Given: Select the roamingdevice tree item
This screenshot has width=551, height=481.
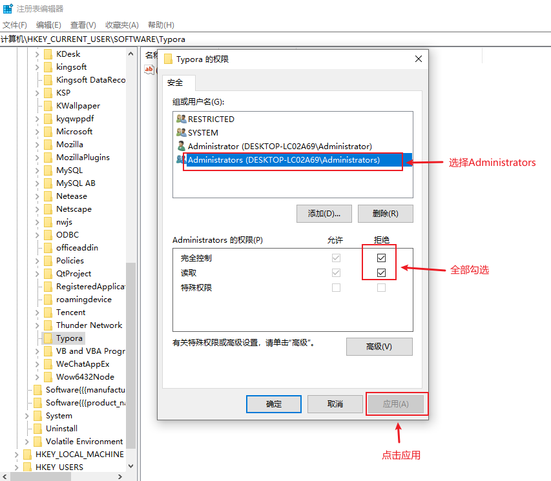Looking at the screenshot, I should 84,300.
